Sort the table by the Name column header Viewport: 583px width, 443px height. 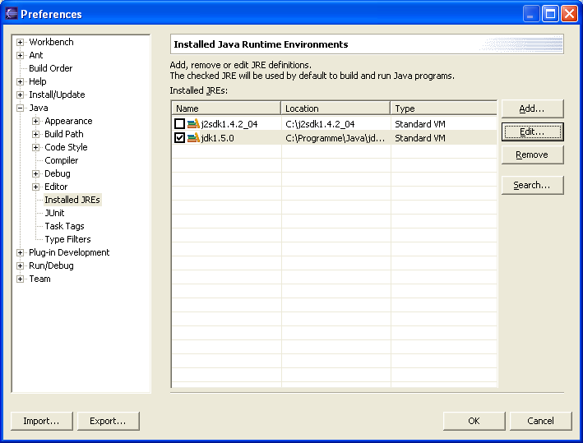226,108
